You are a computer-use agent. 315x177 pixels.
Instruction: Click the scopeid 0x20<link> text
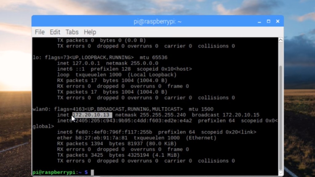[229, 132]
